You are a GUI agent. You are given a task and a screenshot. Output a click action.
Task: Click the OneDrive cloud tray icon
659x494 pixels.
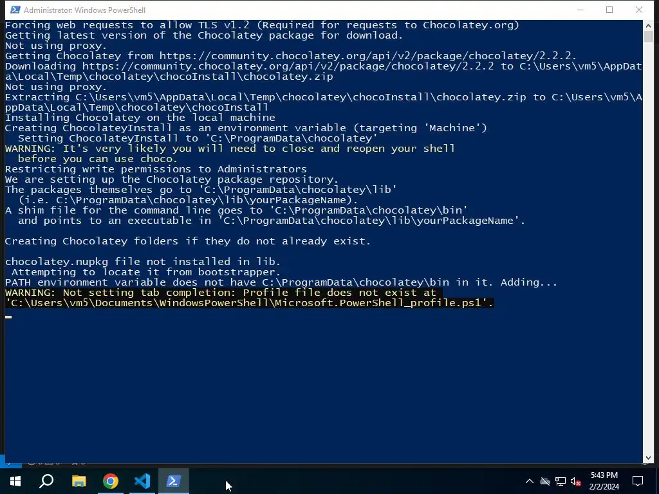click(x=545, y=481)
